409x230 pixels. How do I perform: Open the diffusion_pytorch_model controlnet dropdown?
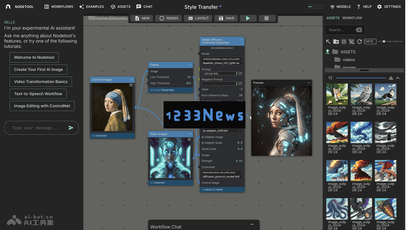222,175
